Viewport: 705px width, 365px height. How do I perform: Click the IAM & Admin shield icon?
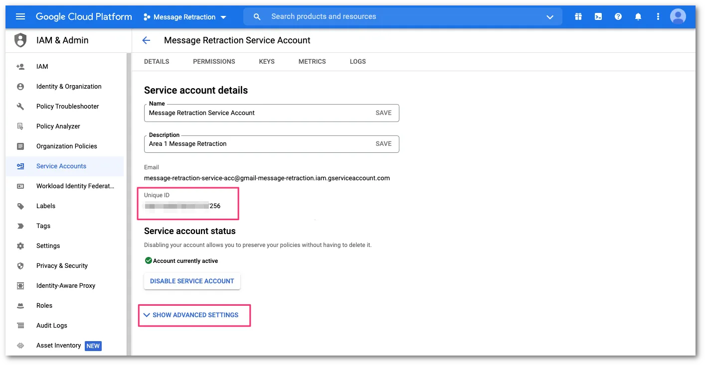[x=19, y=40]
